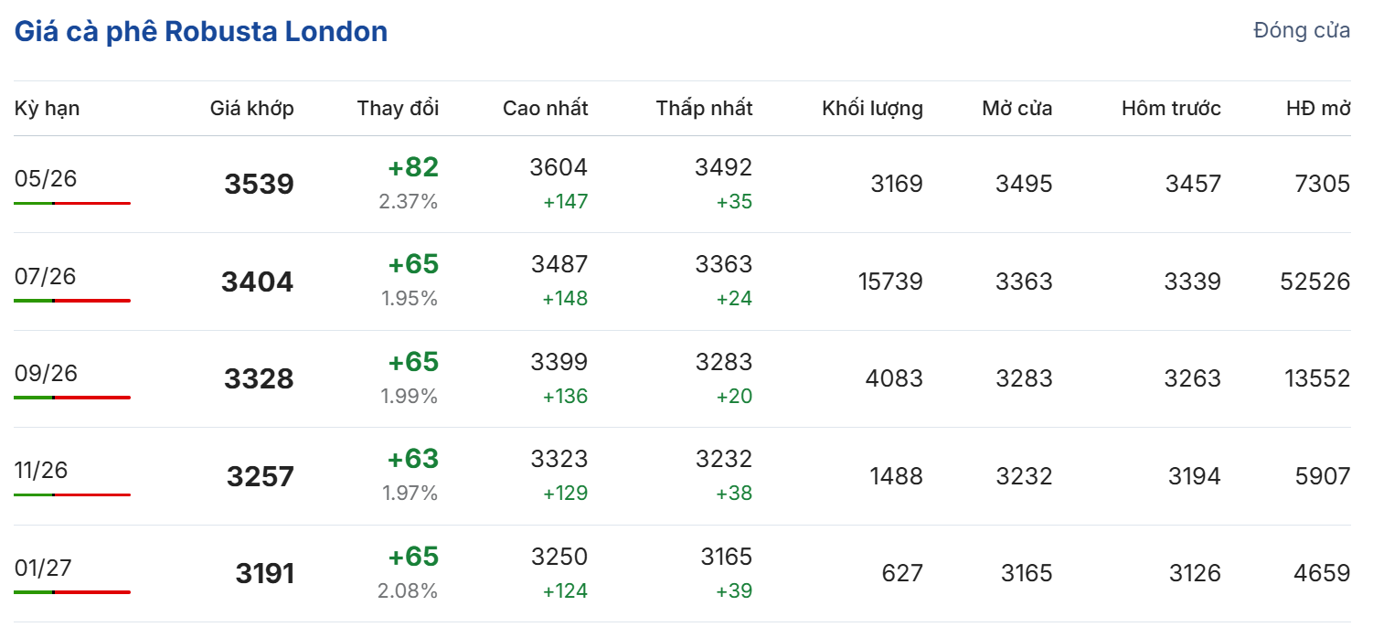Click the range bar under 07/26
The image size is (1373, 627).
point(72,300)
